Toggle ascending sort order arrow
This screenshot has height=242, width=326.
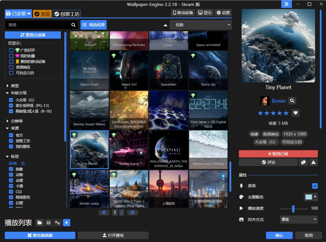[166, 25]
